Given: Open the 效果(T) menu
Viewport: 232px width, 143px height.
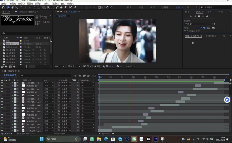Looking at the screenshot, I should click(x=38, y=4).
